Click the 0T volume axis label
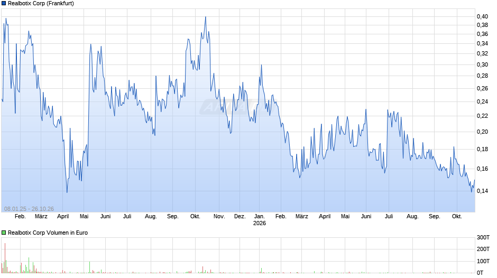This screenshot has height=278, width=497. (x=480, y=273)
